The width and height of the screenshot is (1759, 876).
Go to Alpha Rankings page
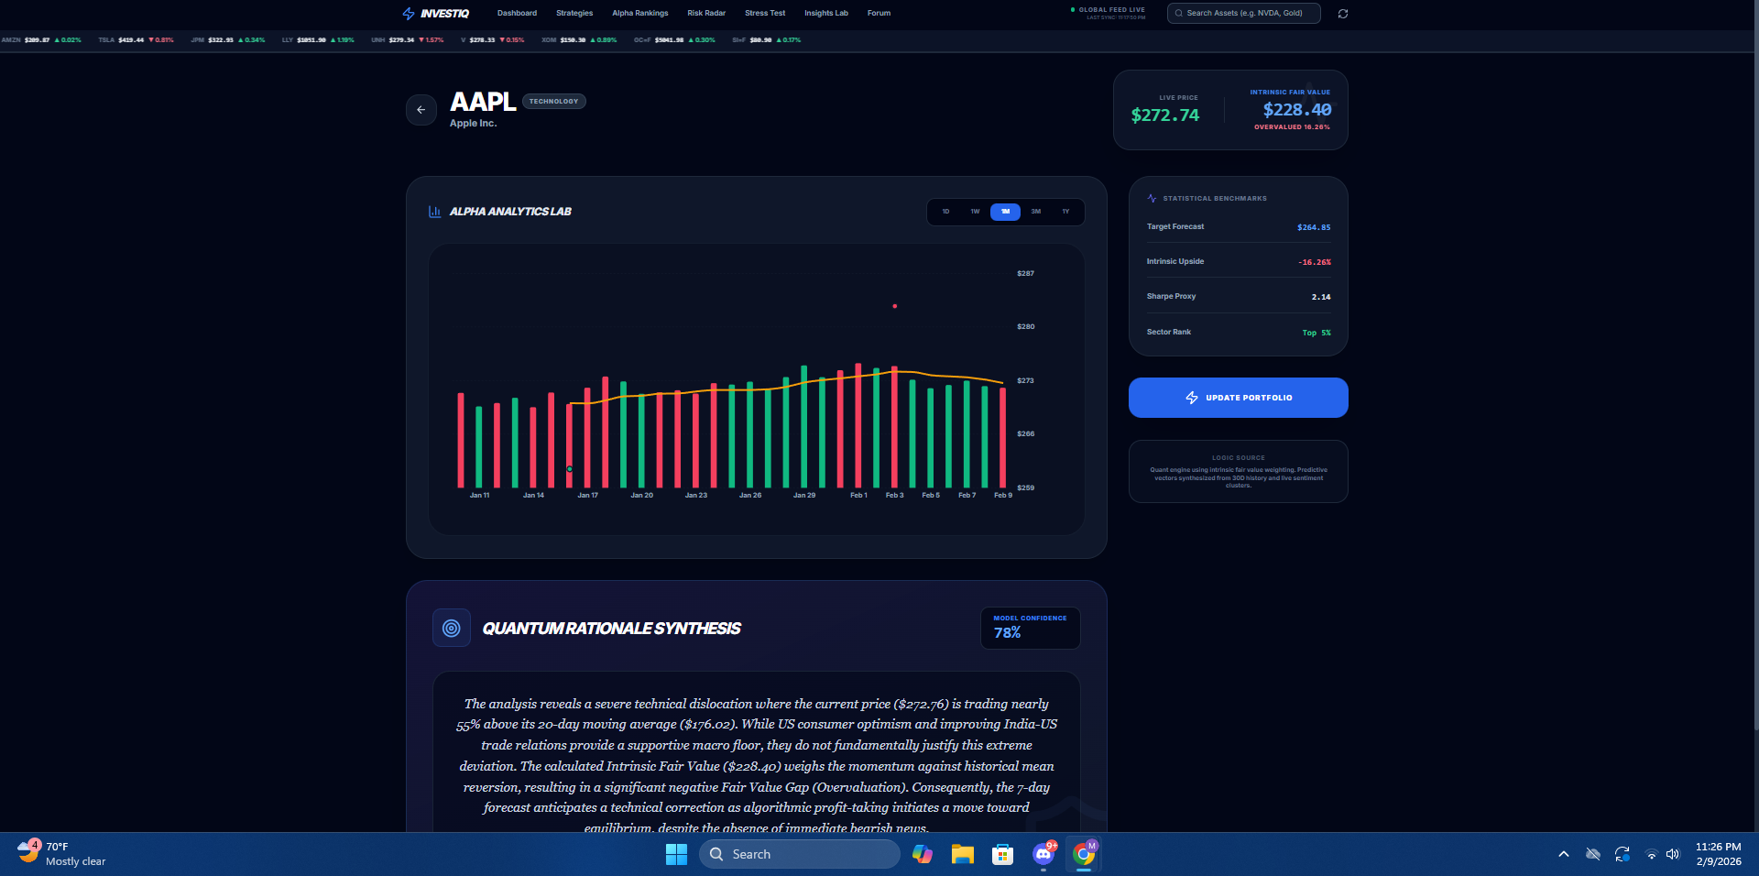coord(640,14)
